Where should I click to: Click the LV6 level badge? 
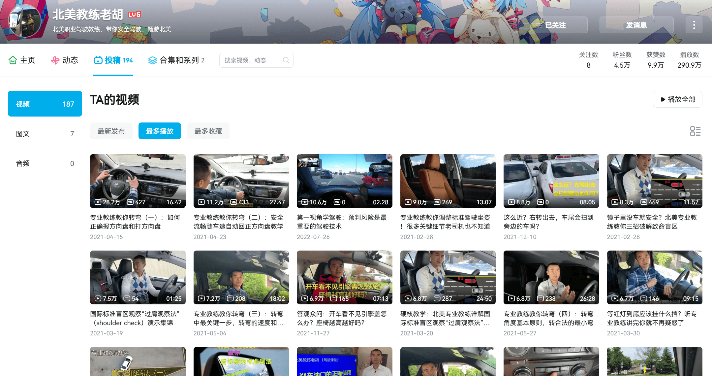[135, 15]
